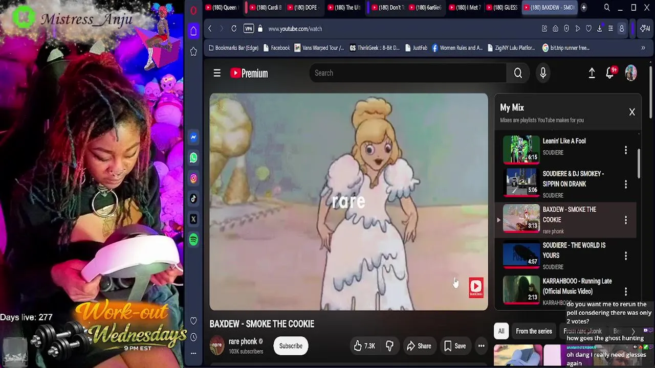The image size is (655, 368).
Task: Open the sidebar three-dot setup menu
Action: [x=193, y=353]
